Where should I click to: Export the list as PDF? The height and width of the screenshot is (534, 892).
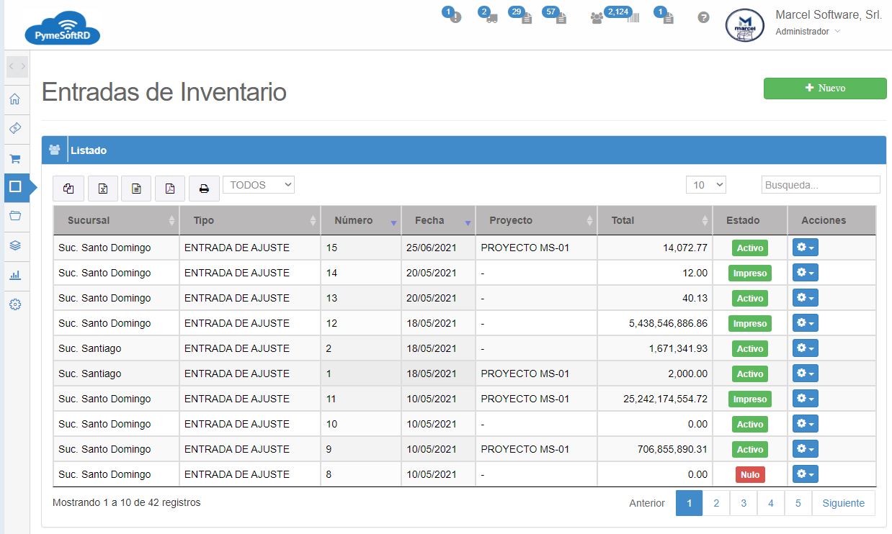pos(170,189)
